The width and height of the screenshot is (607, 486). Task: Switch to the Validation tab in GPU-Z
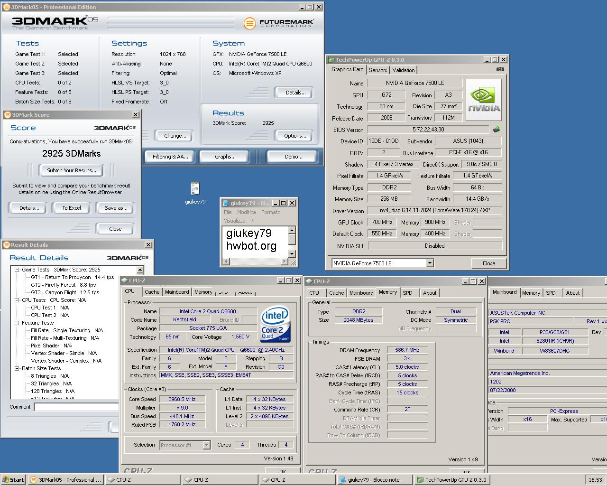[x=404, y=70]
